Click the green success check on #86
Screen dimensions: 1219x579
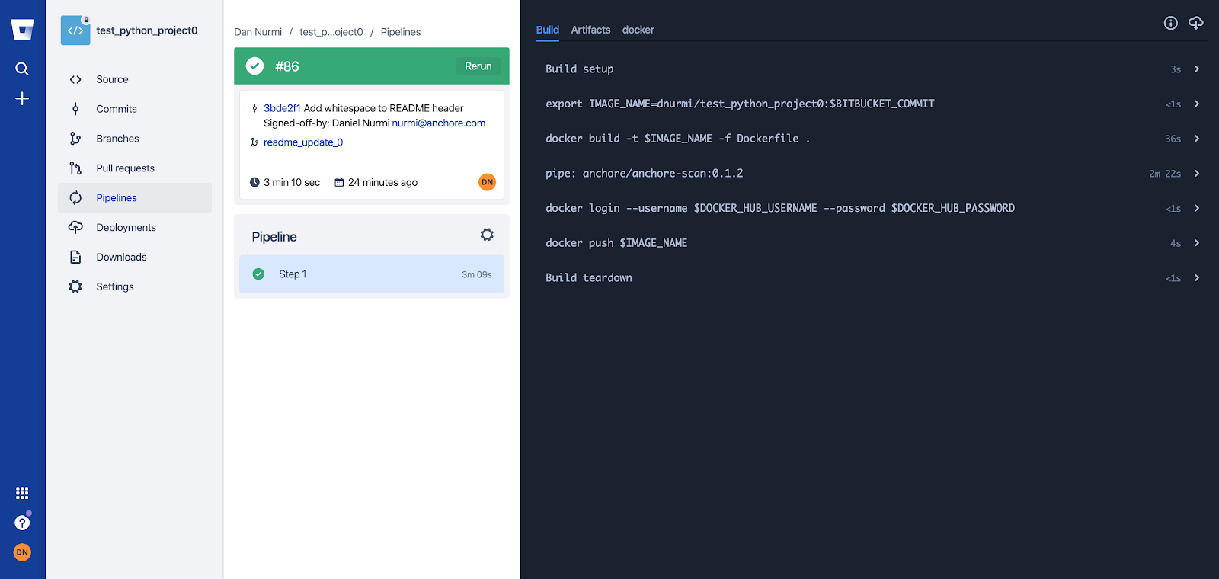(255, 66)
